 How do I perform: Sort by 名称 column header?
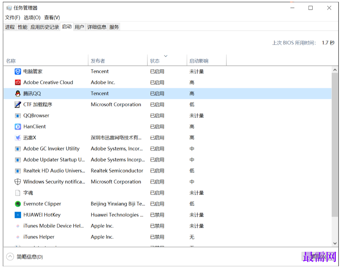[11, 61]
